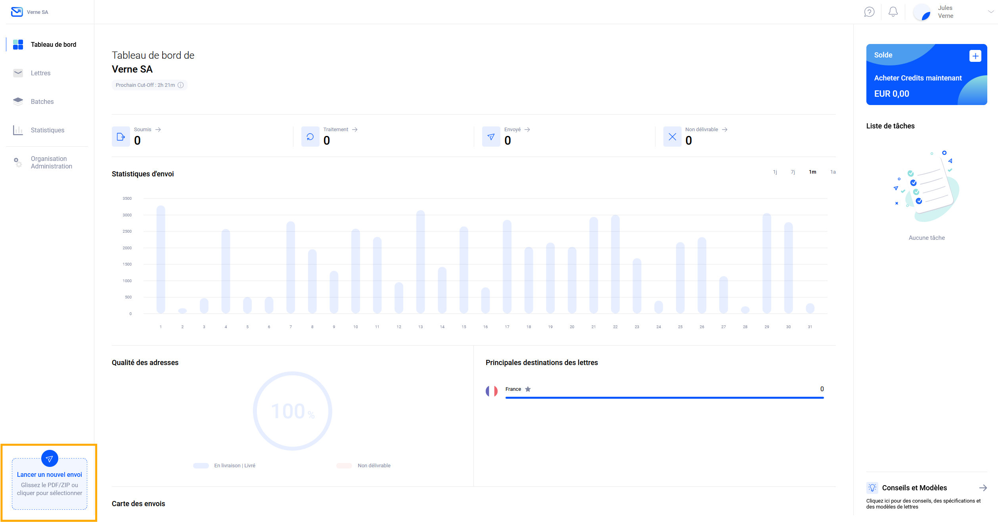This screenshot has height=522, width=998.
Task: Open the notifications bell
Action: coord(893,12)
